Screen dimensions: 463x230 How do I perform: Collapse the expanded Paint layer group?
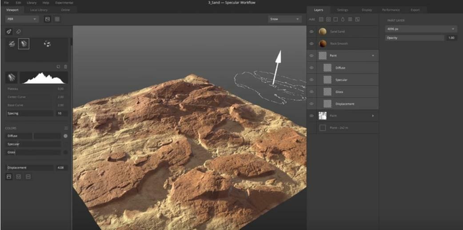click(373, 56)
